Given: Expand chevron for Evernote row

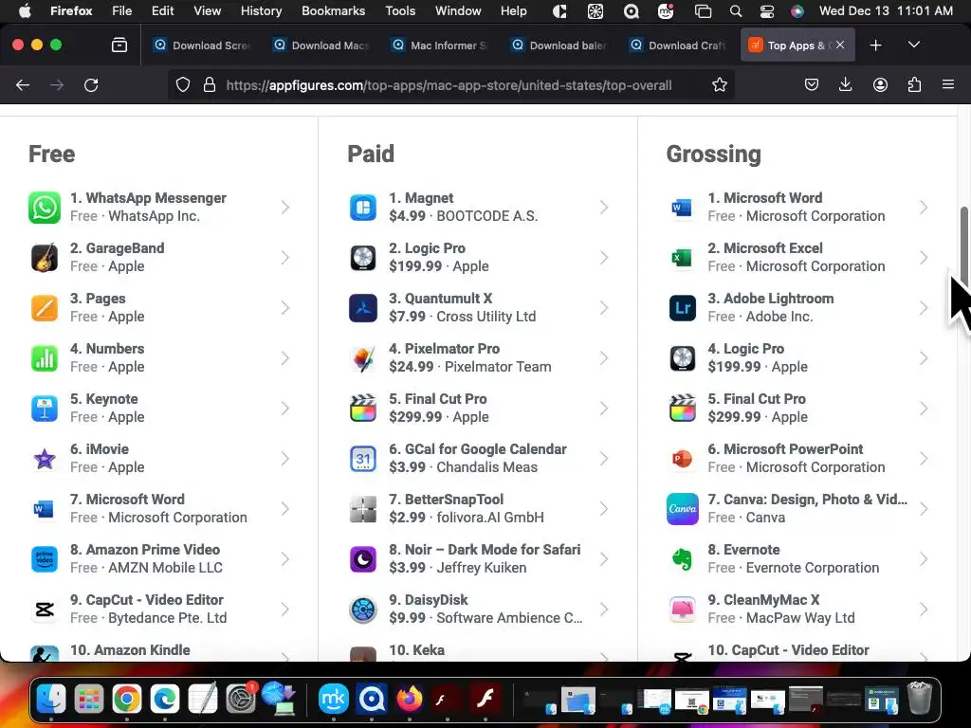Looking at the screenshot, I should click(924, 559).
